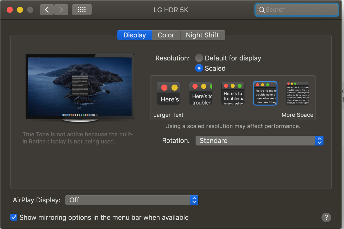Click the Larger Text label
Screen dimensions: 344x229
(168, 115)
